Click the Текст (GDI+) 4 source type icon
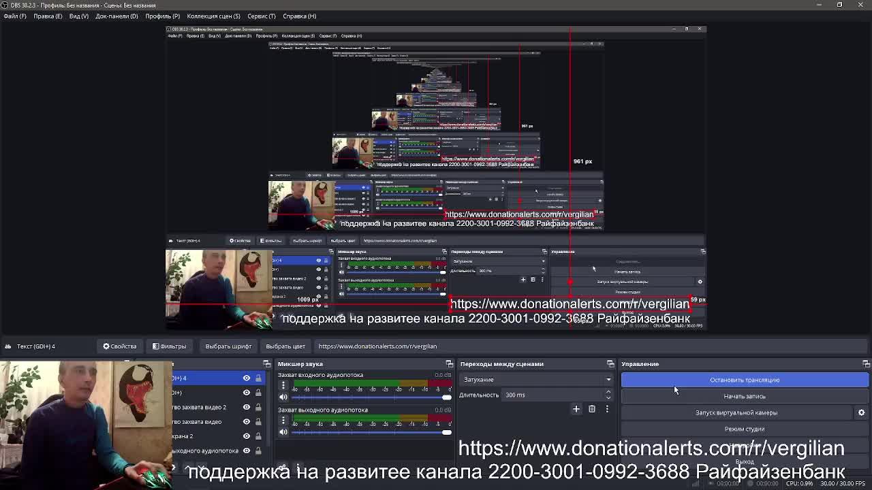This screenshot has width=872, height=490. [x=8, y=346]
